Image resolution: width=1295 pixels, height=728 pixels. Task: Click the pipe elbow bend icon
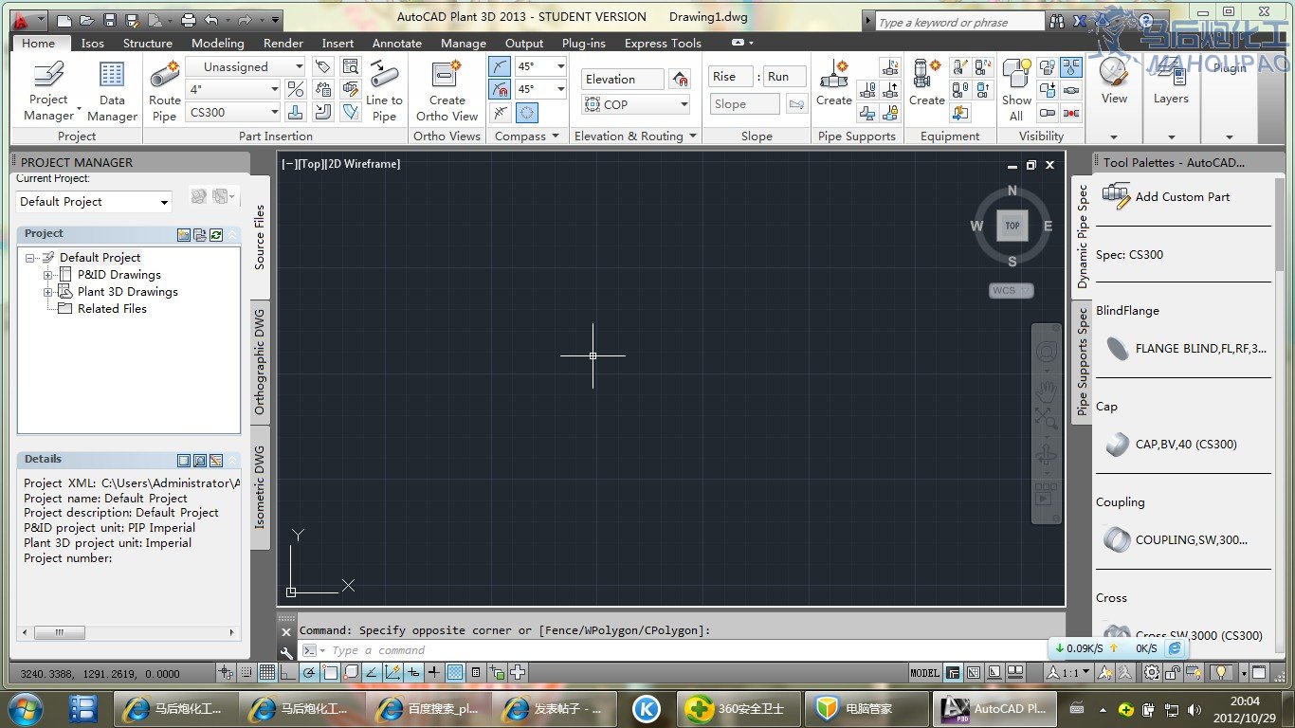323,112
